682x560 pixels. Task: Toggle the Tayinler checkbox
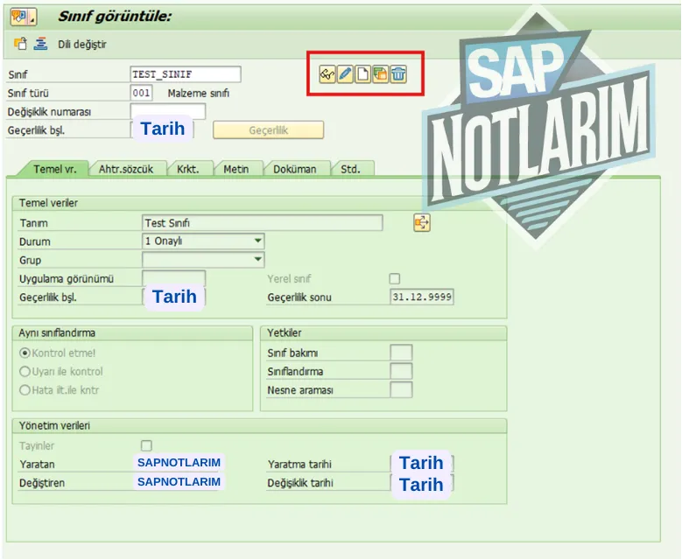click(146, 445)
